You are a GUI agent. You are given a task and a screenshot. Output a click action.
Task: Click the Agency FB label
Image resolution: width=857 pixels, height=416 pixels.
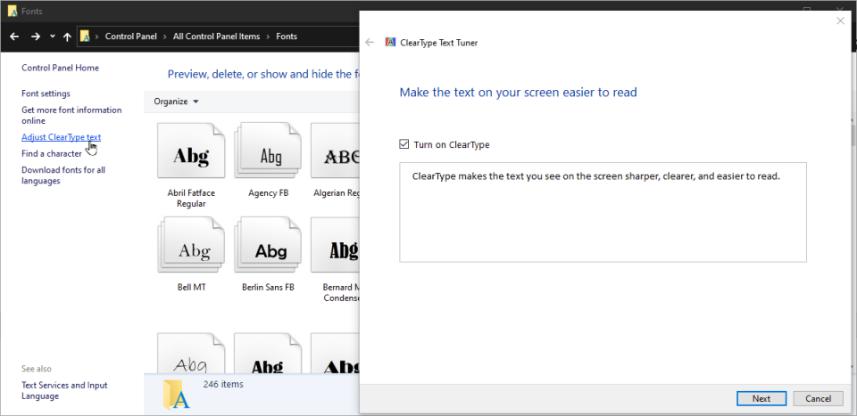[x=269, y=192]
